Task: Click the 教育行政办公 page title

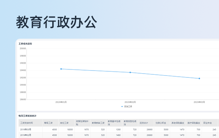Action: pyautogui.click(x=56, y=22)
